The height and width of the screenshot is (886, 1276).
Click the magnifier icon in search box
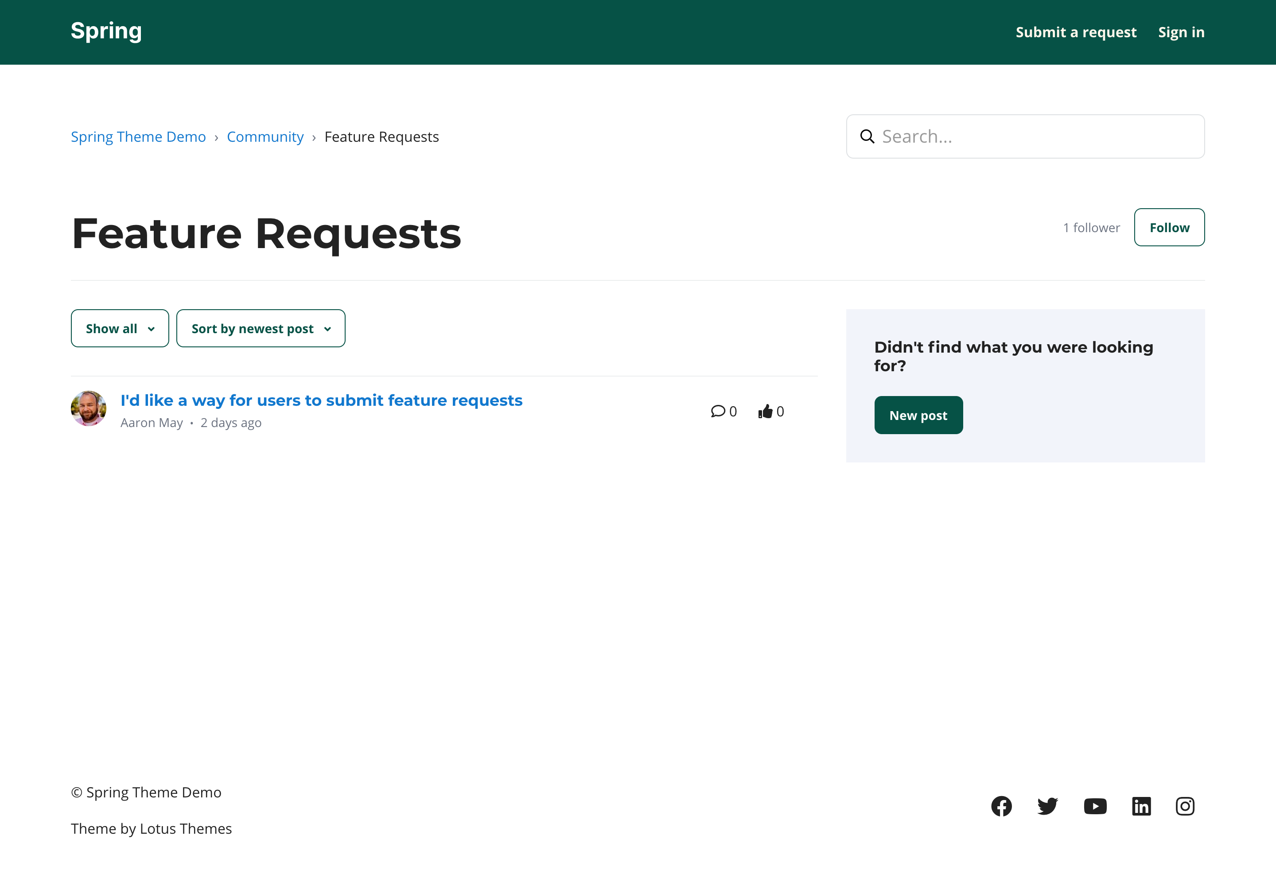pos(867,136)
